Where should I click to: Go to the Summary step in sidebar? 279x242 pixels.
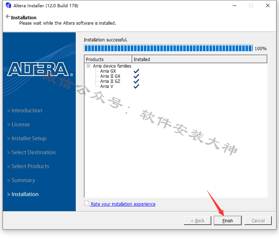pos(21,180)
